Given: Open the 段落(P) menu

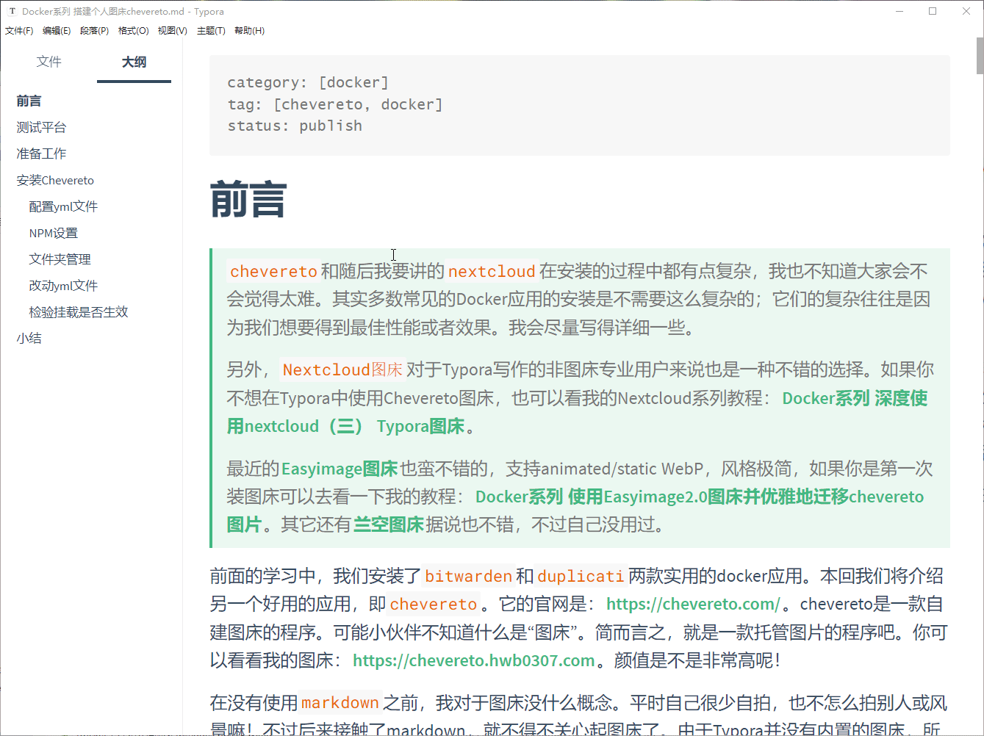Looking at the screenshot, I should [94, 31].
